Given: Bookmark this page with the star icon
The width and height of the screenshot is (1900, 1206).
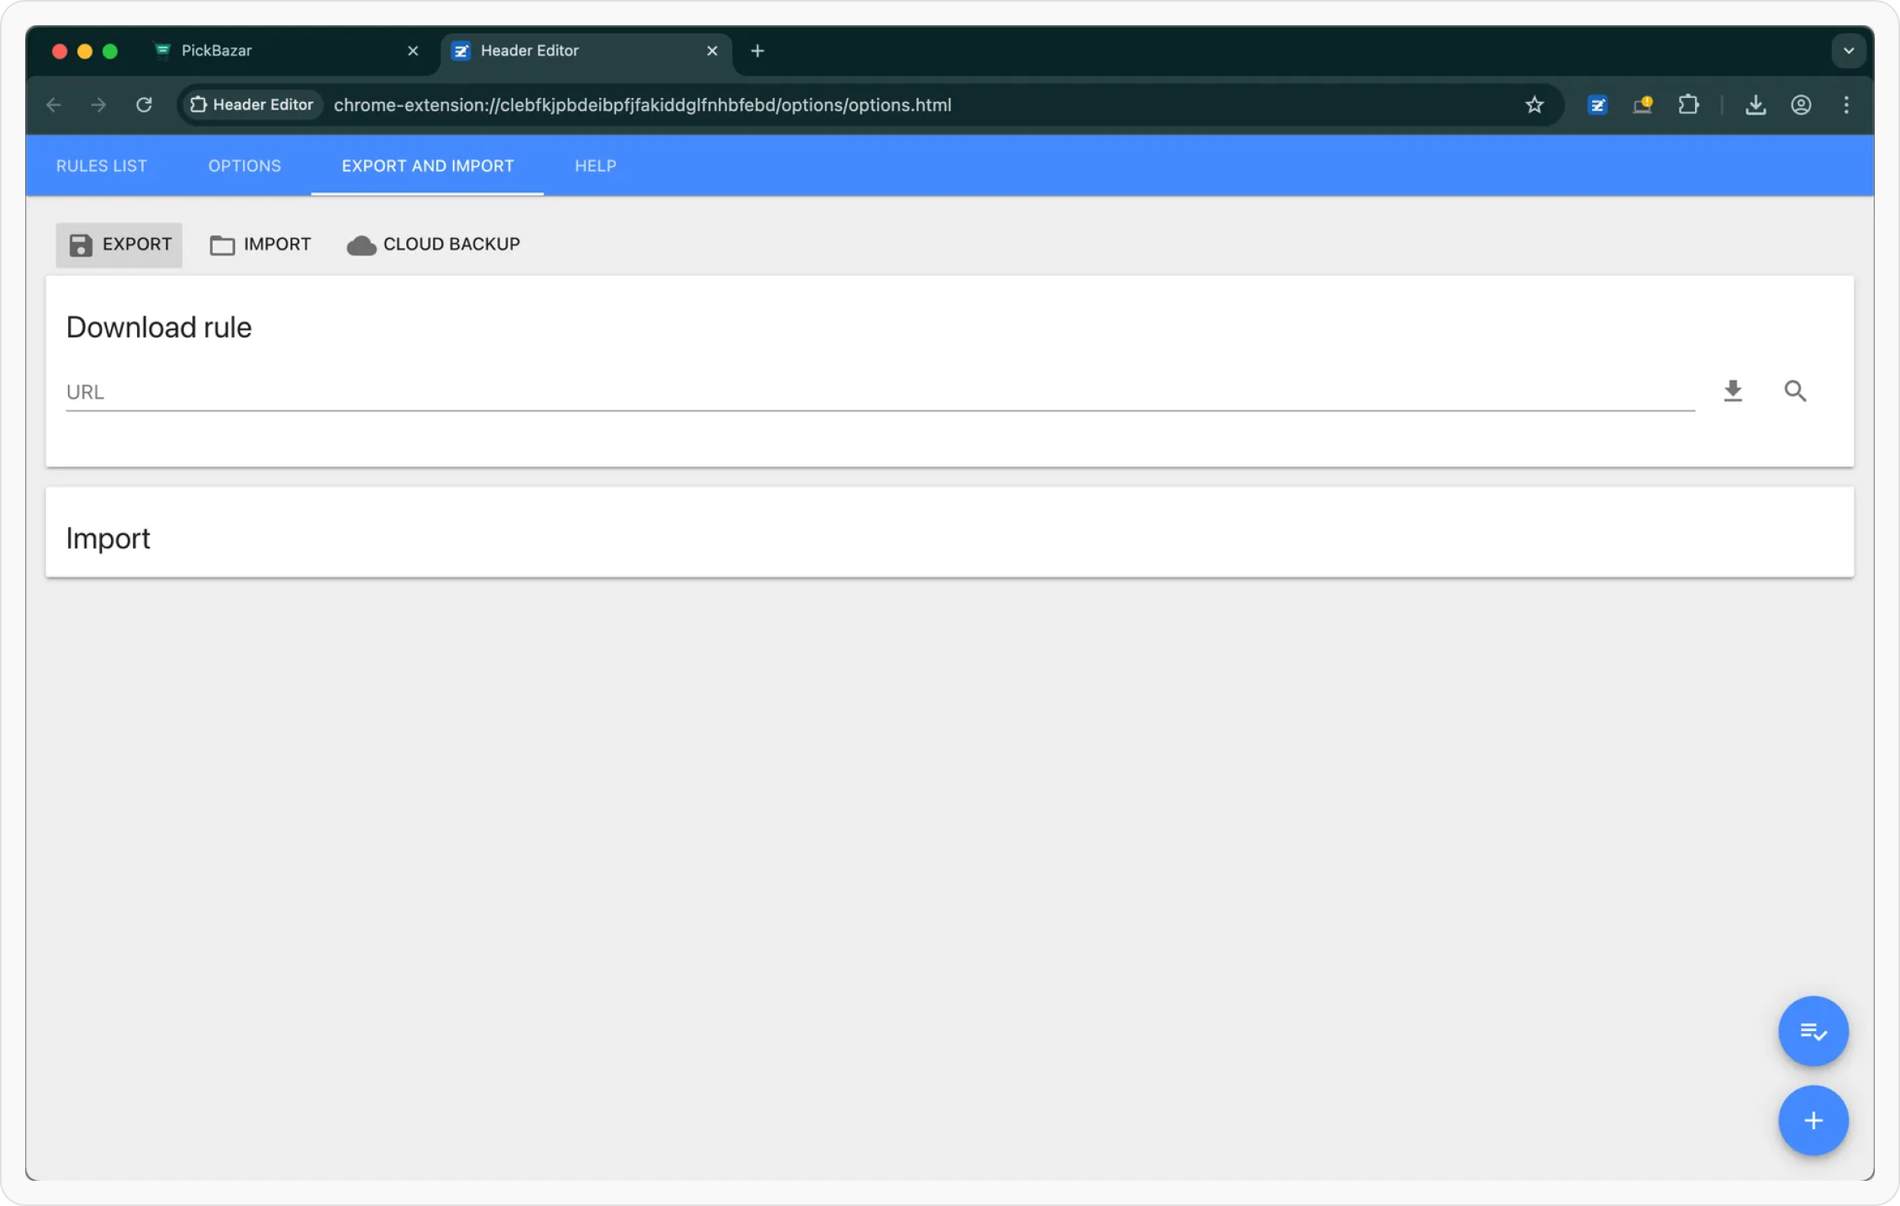Looking at the screenshot, I should (x=1533, y=105).
